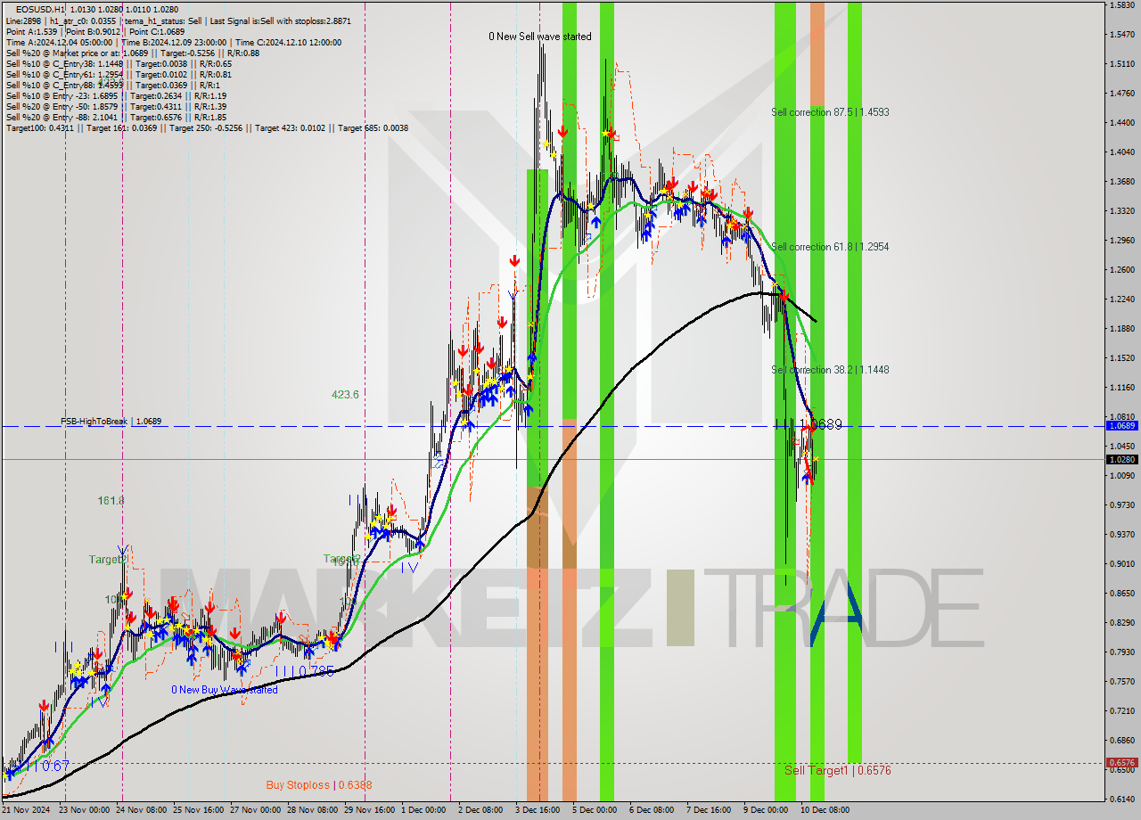Select the '0 New Buy Wave started' label
This screenshot has width=1141, height=820.
point(225,689)
